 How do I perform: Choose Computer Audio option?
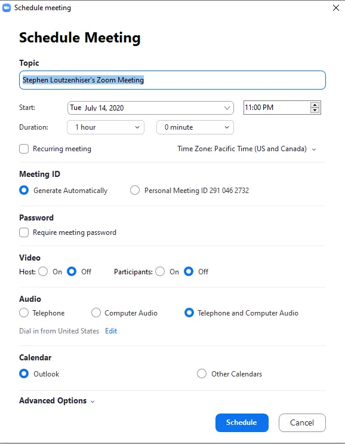[96, 313]
